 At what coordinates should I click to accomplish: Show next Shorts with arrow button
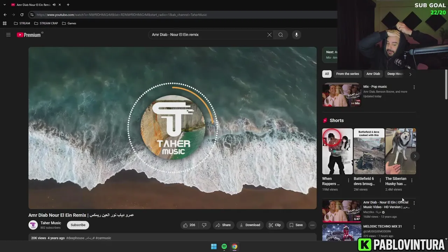(x=415, y=156)
